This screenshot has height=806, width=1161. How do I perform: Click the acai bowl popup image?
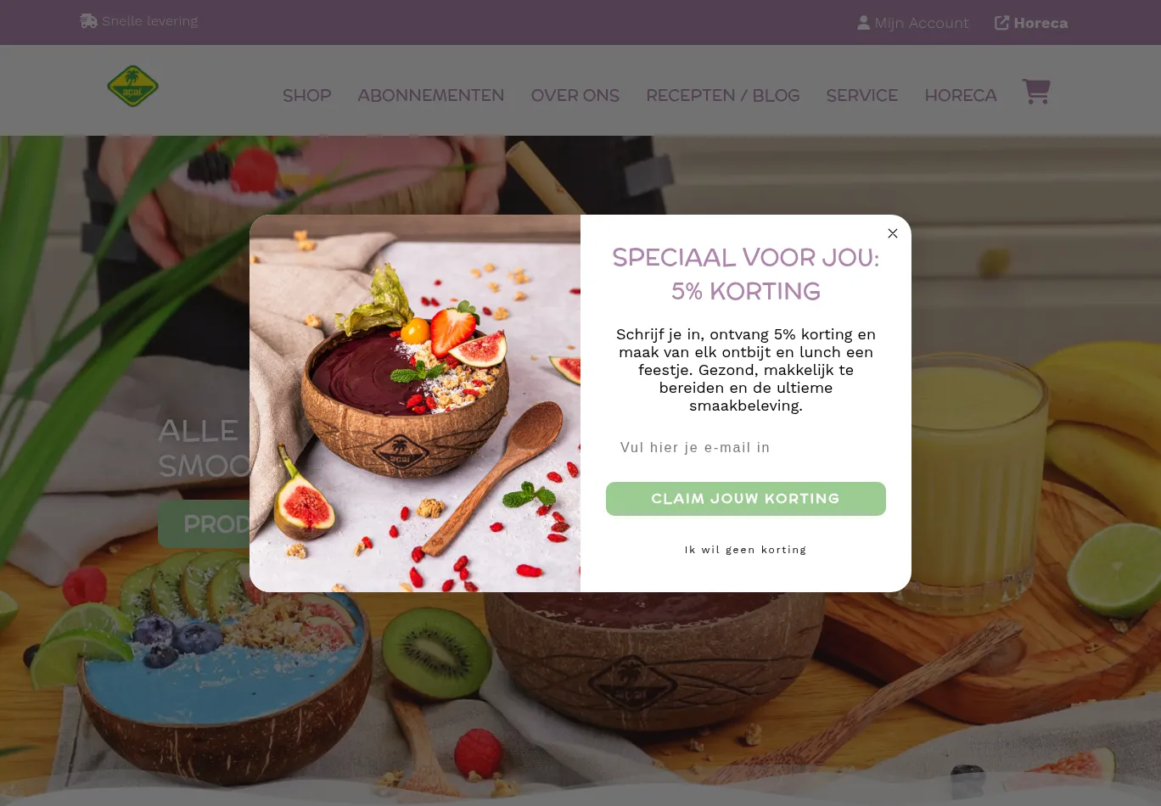point(415,403)
